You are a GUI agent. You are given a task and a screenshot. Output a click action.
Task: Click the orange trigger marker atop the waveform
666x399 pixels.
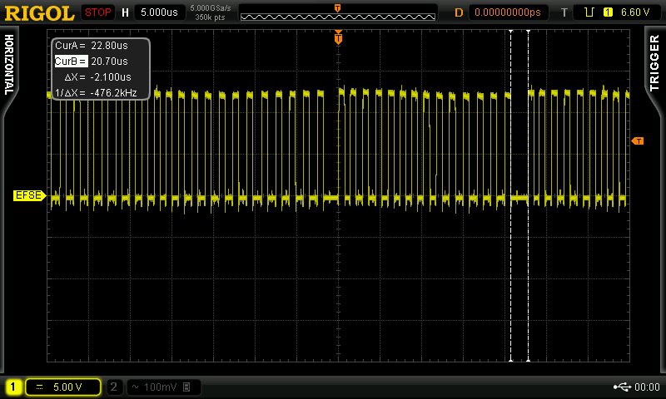(x=338, y=38)
